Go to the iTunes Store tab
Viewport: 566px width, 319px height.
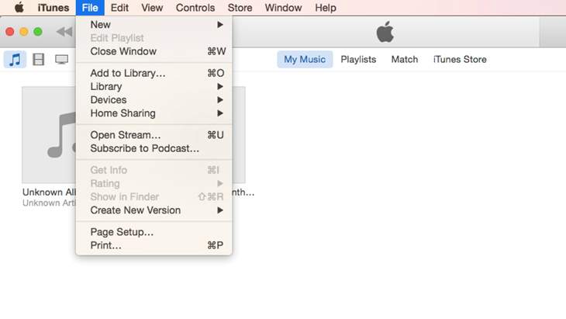460,60
